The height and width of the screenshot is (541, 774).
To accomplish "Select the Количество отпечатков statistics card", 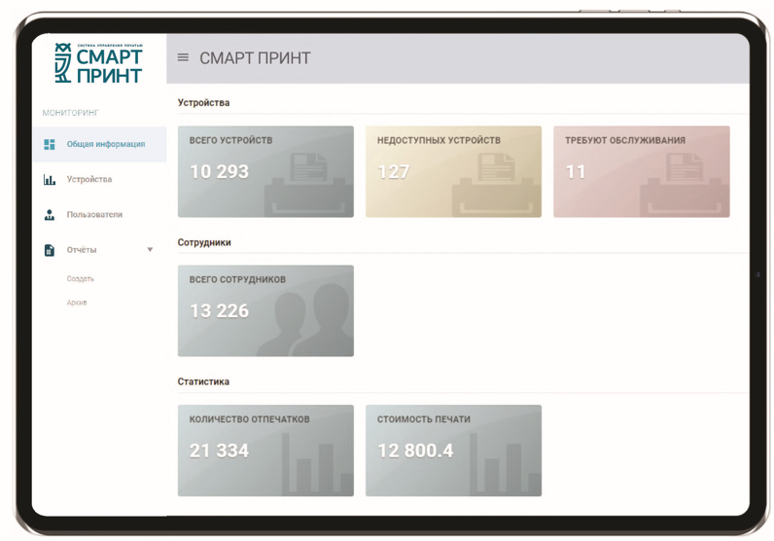I will tap(265, 451).
